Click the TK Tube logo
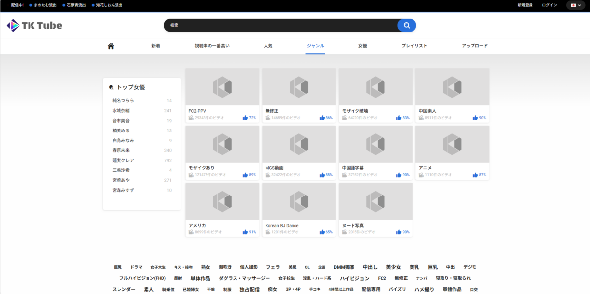590x294 pixels. coord(34,26)
